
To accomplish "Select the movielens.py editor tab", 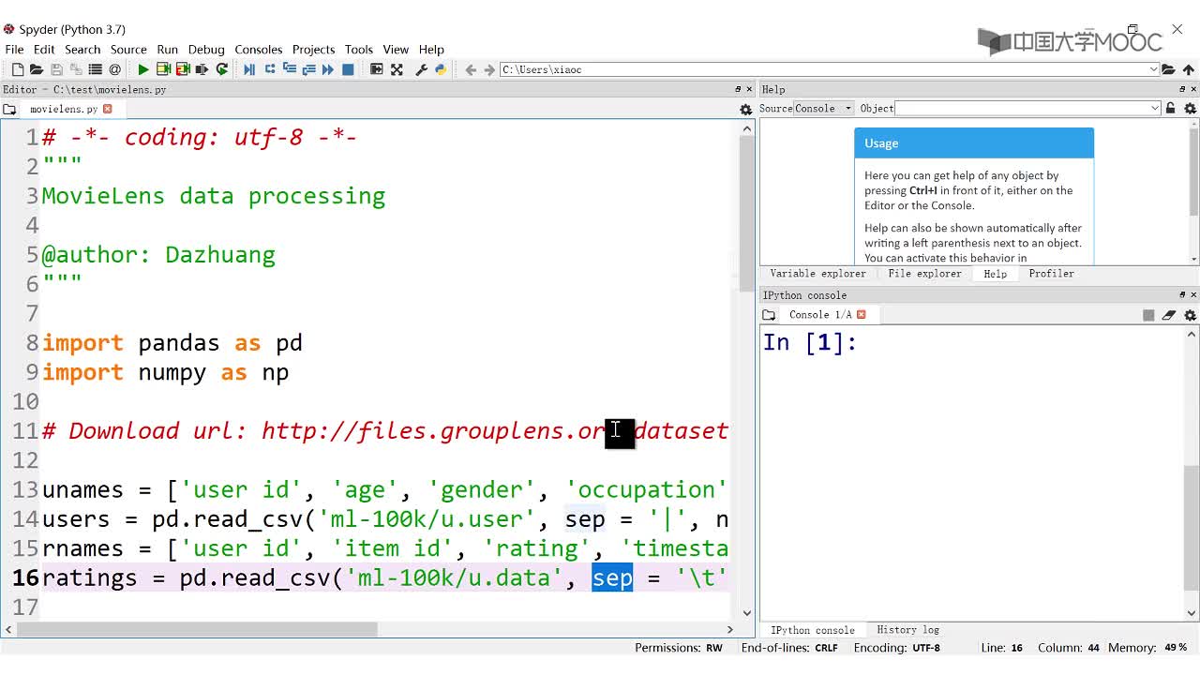I will coord(64,110).
